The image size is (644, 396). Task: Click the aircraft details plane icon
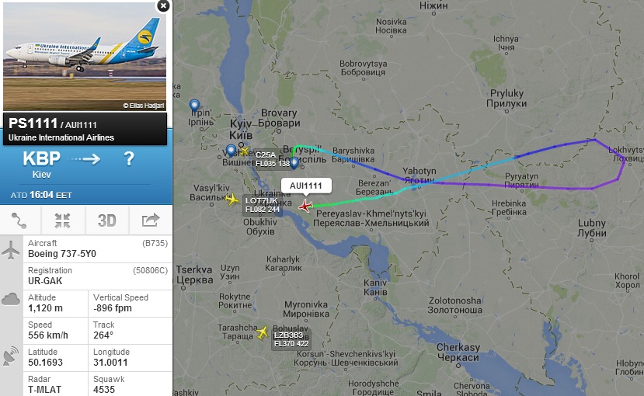(11, 249)
